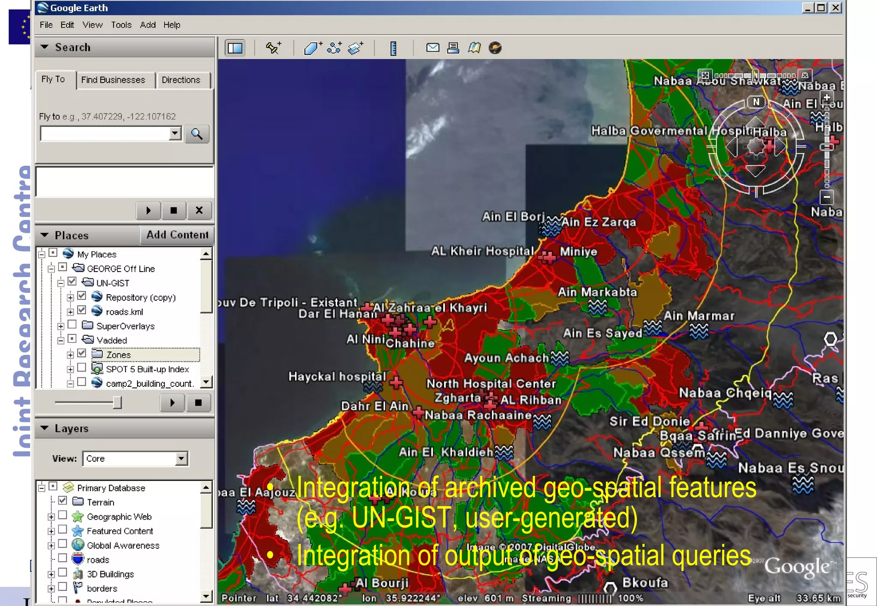877x606 pixels.
Task: Click the Places opacity slider handle
Action: pos(117,403)
